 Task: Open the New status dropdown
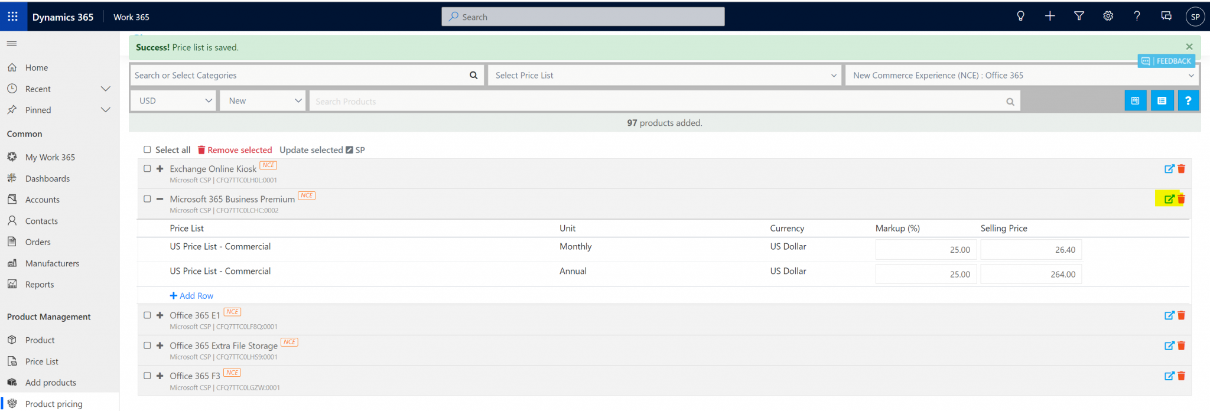[262, 101]
